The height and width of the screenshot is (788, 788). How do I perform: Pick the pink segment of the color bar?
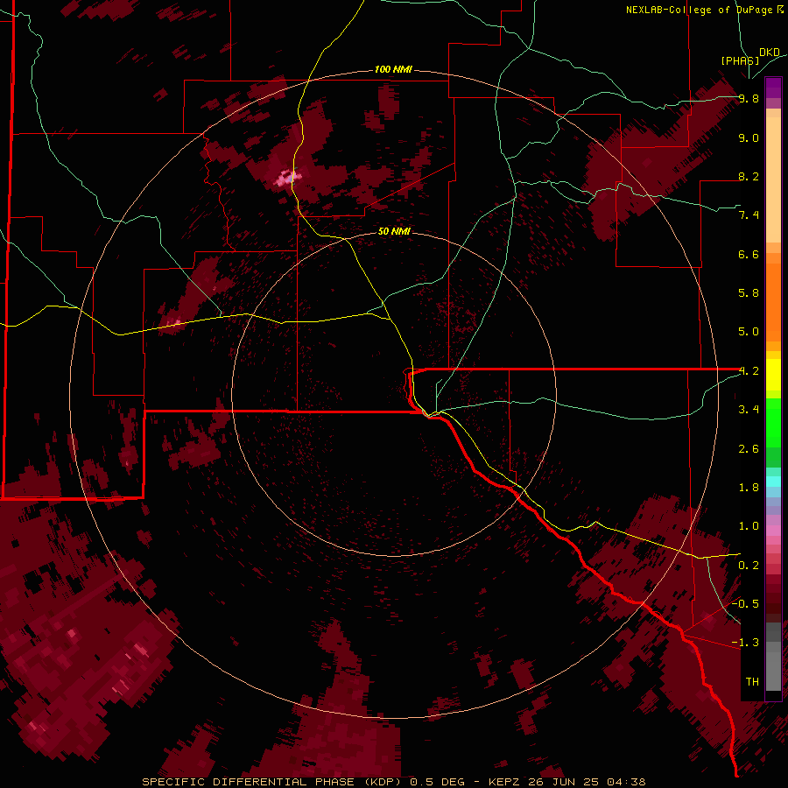[773, 531]
